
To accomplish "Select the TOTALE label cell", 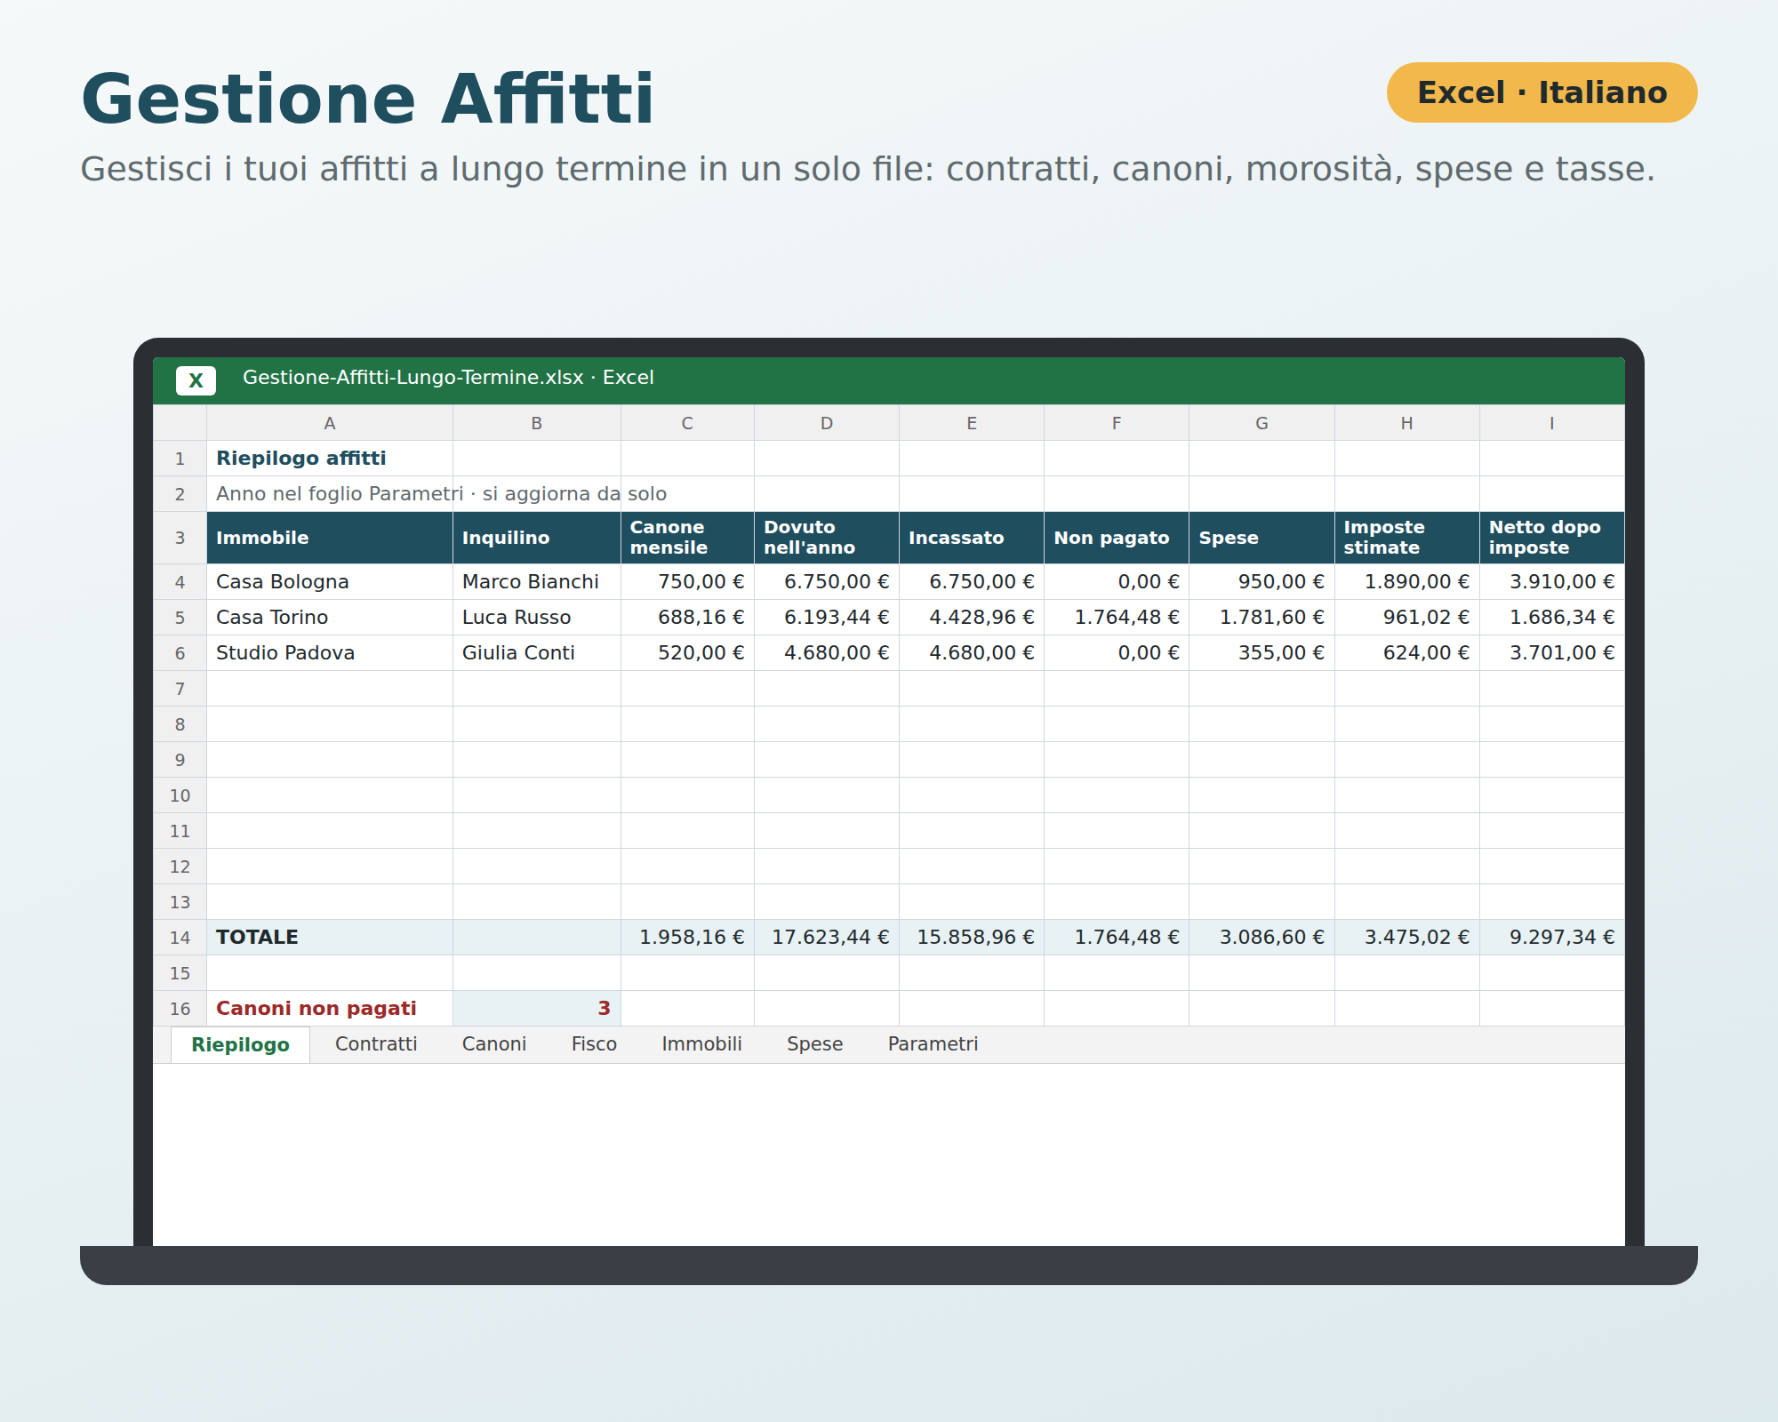I will (x=330, y=938).
